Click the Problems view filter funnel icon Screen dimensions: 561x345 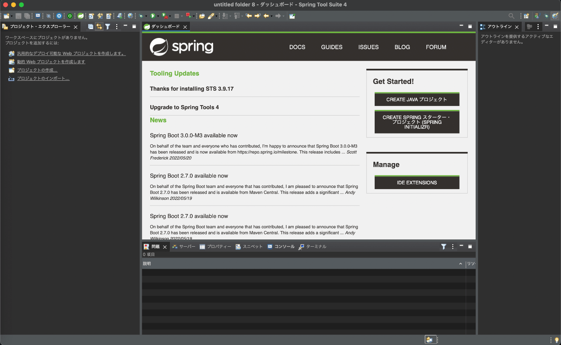(x=444, y=247)
